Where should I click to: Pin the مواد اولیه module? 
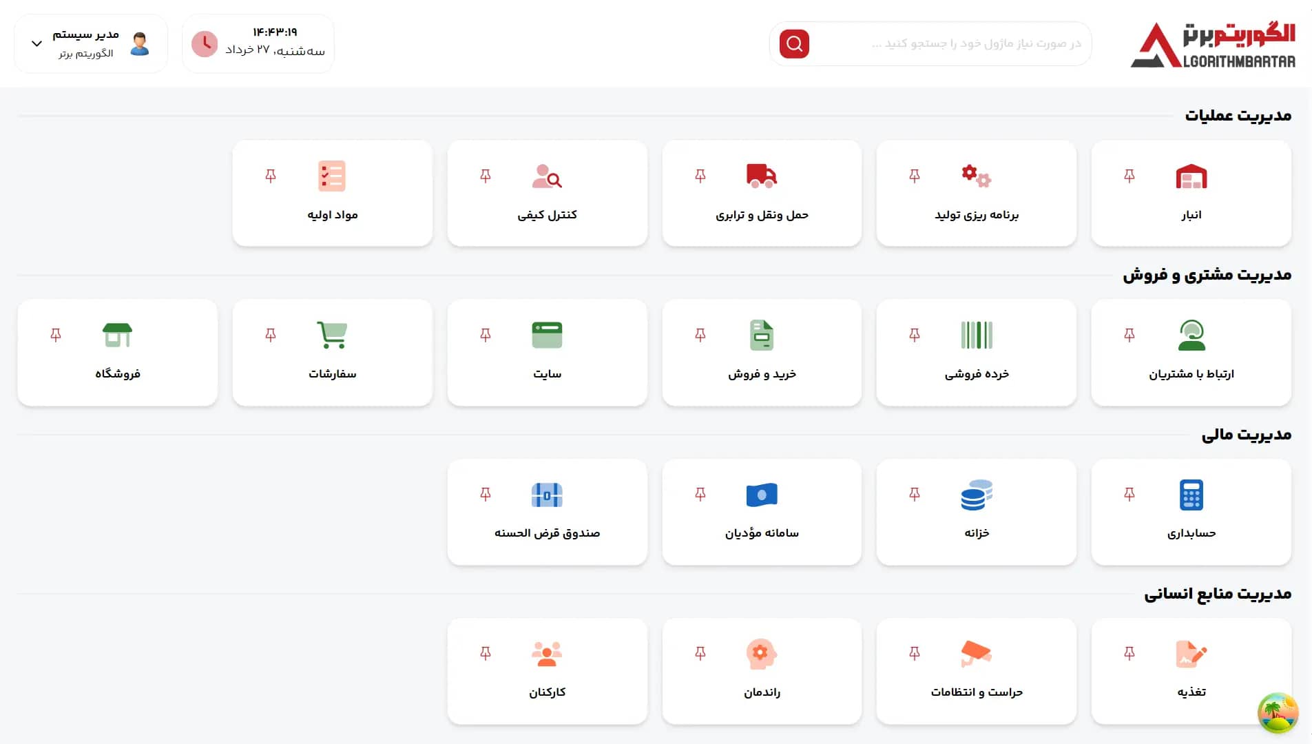270,176
